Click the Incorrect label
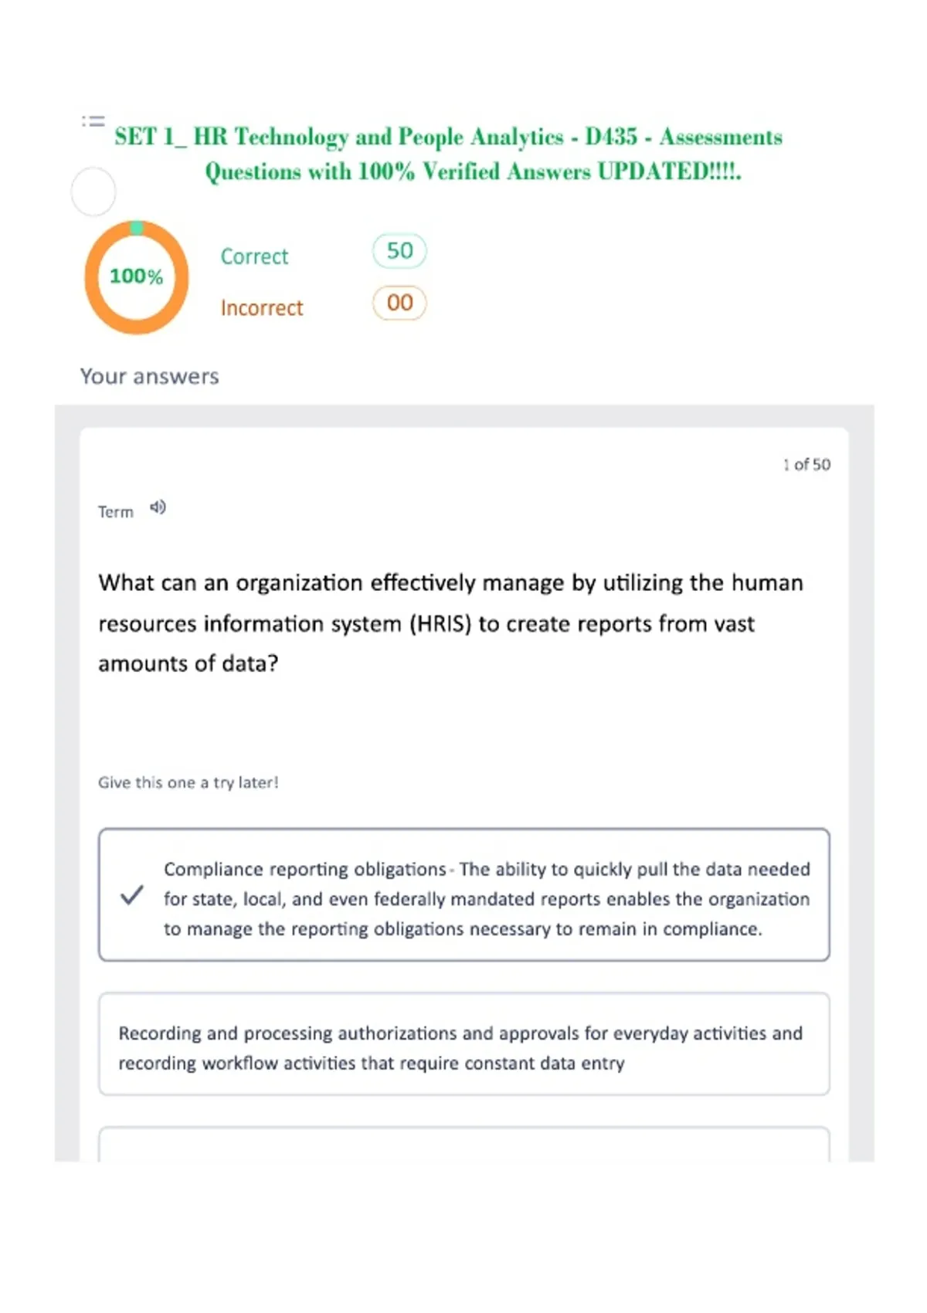The width and height of the screenshot is (927, 1313). [x=262, y=308]
